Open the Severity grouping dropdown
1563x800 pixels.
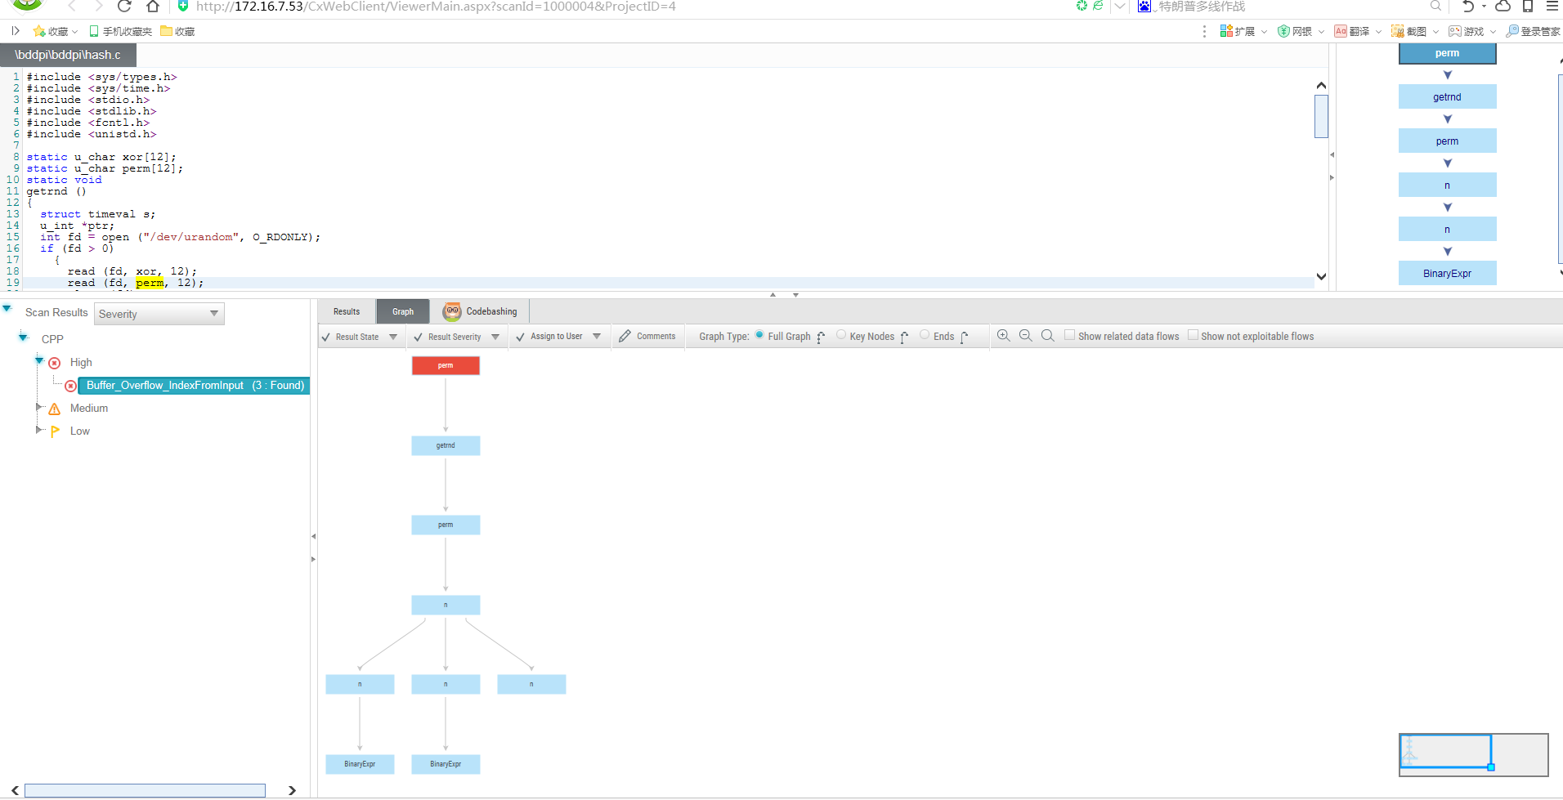pyautogui.click(x=159, y=314)
